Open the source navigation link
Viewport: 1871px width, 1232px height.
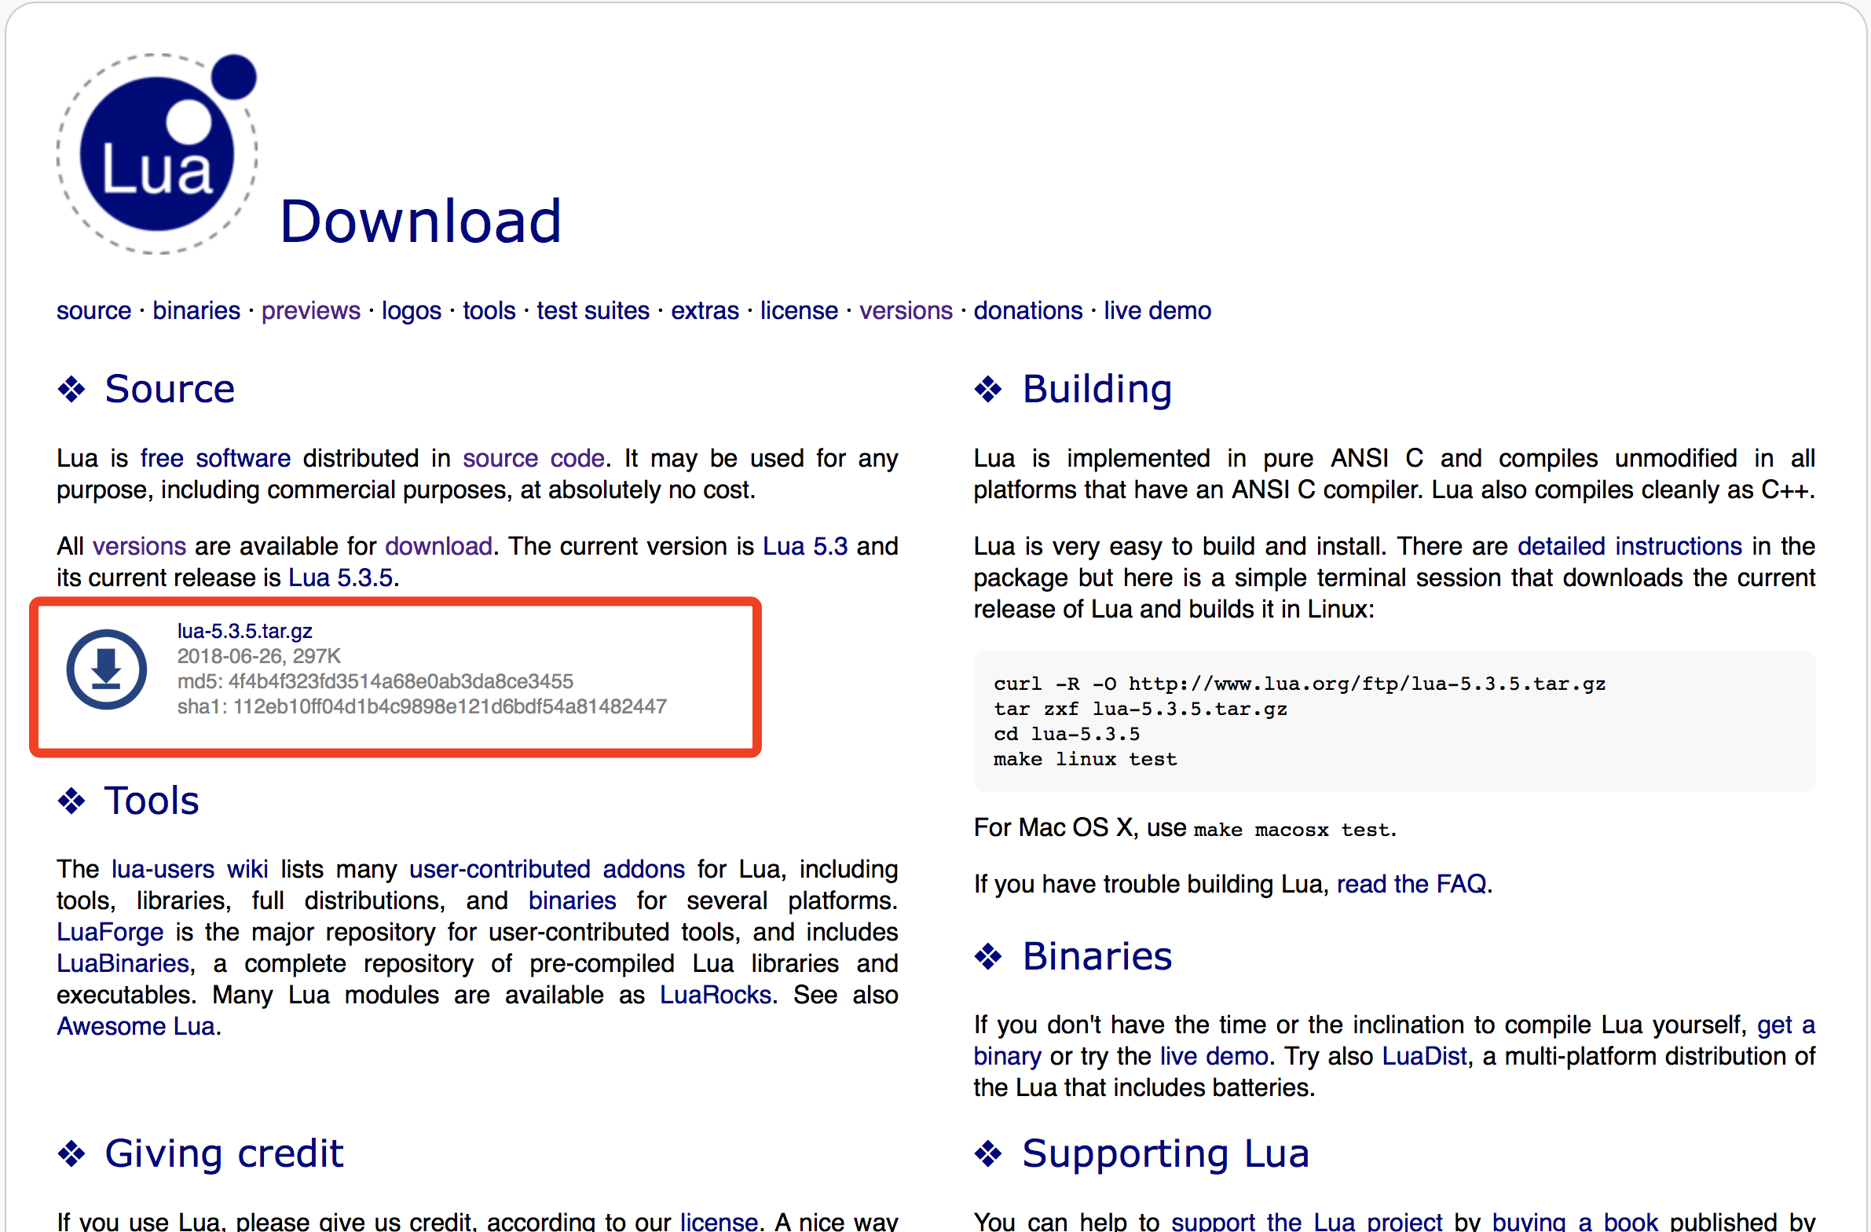click(93, 310)
